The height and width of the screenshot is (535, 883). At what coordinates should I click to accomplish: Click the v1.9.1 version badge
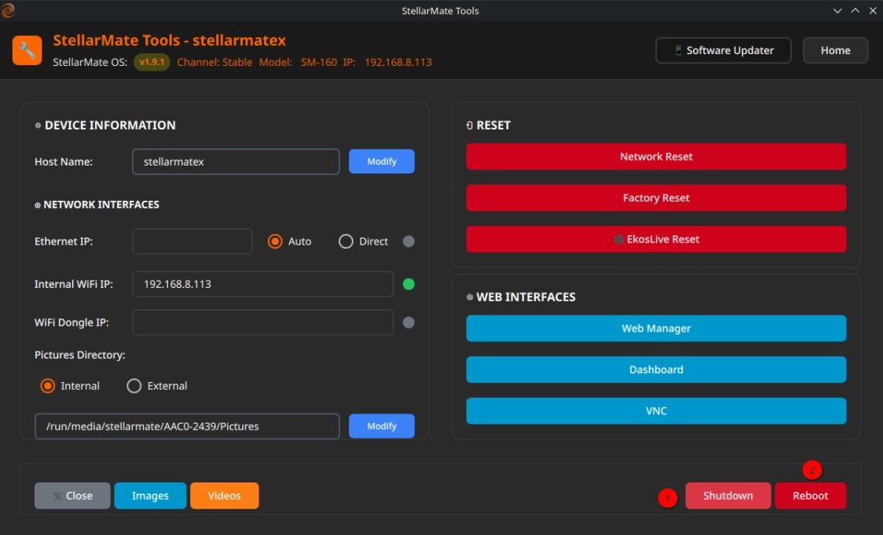tap(152, 62)
